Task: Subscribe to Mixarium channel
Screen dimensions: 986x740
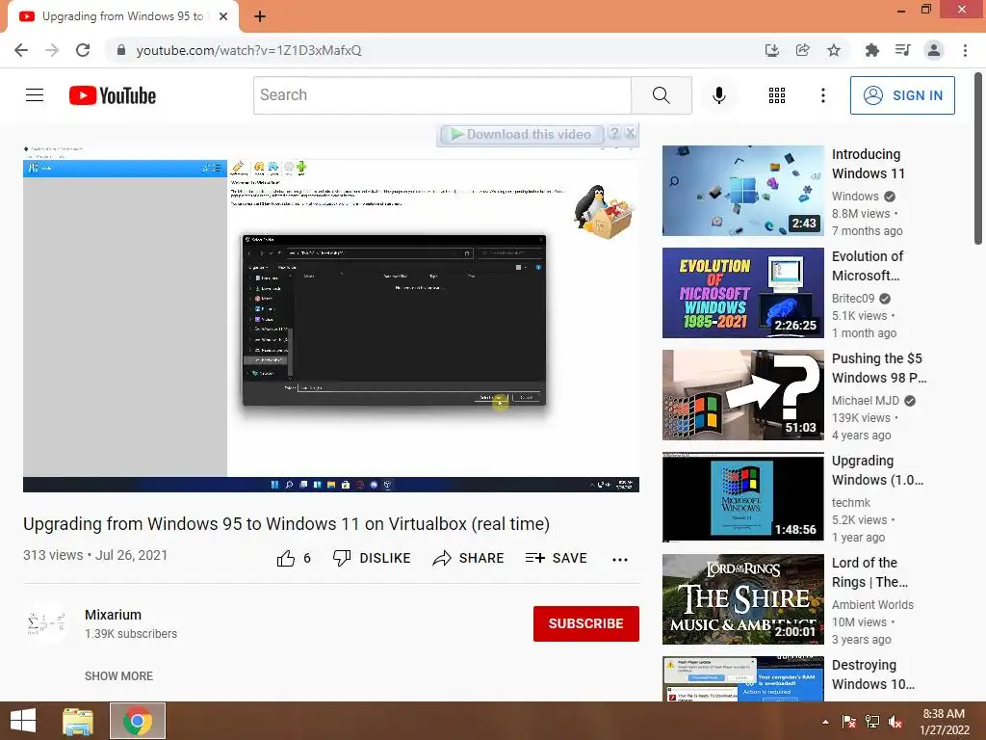Action: (x=586, y=623)
